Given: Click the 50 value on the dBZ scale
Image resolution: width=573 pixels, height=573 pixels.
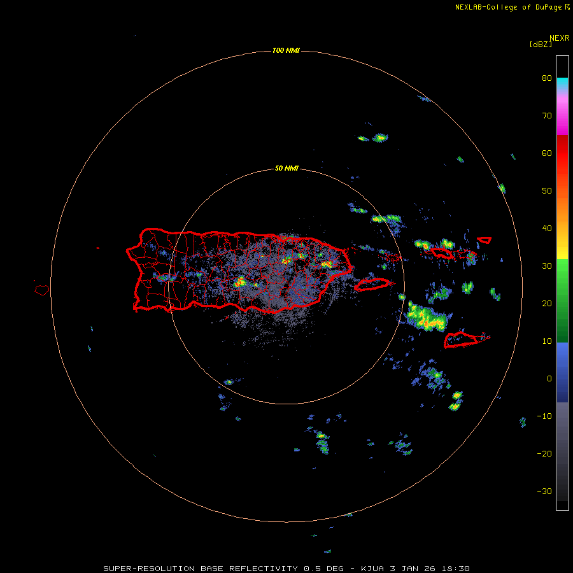Looking at the screenshot, I should pyautogui.click(x=547, y=191).
